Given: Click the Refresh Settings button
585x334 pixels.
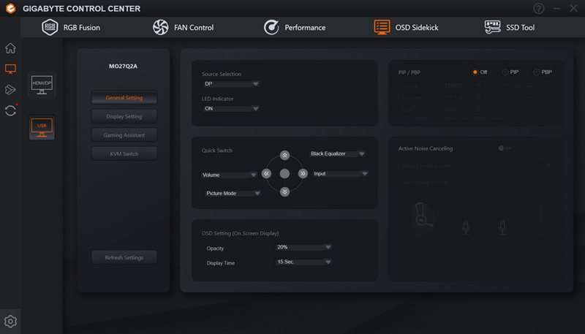Looking at the screenshot, I should point(124,257).
